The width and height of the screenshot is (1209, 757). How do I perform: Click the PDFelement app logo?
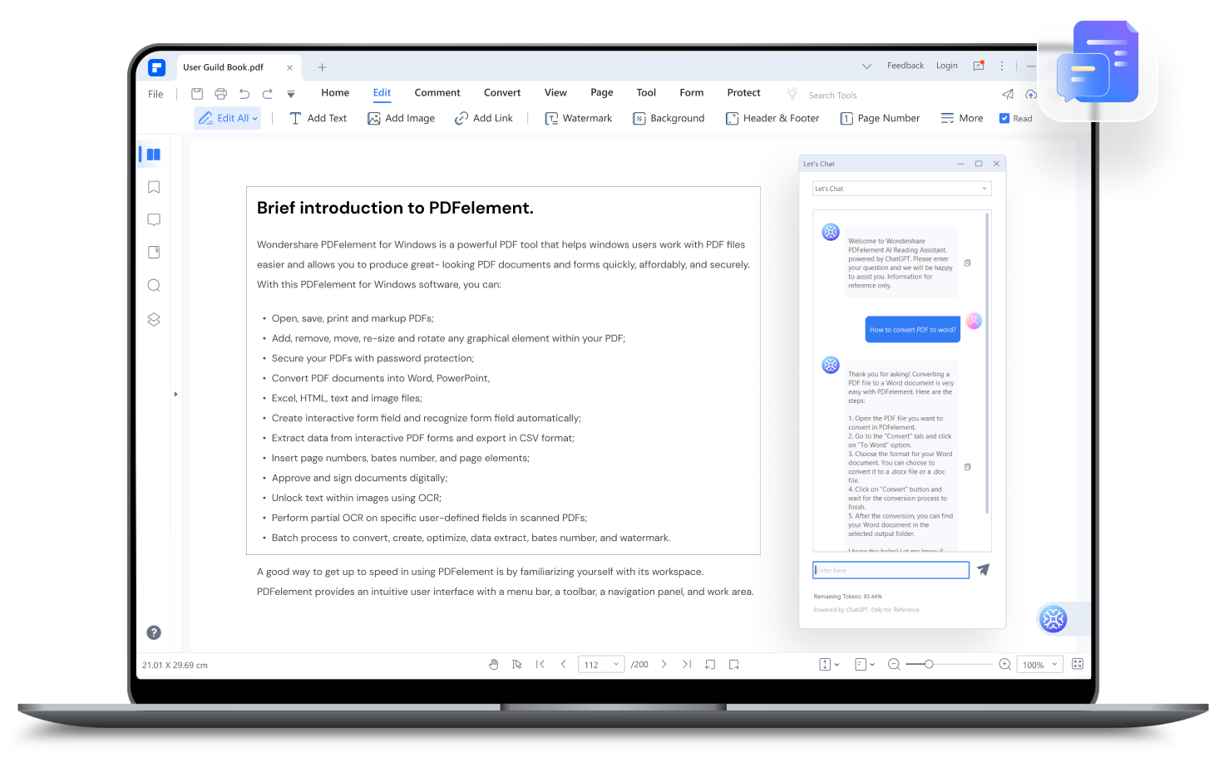[156, 67]
